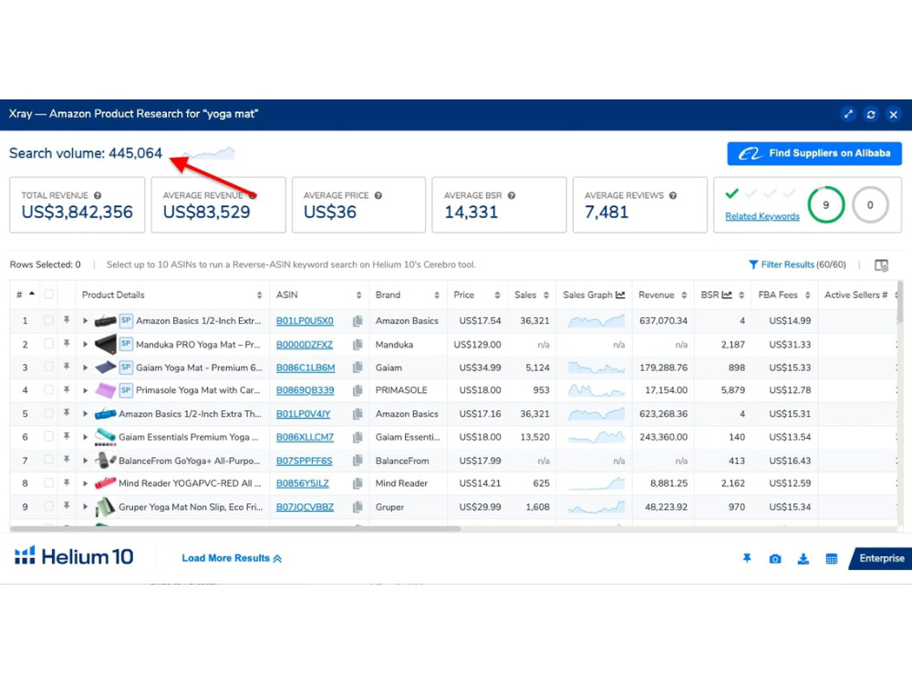Copy ASIN B07JQCVBBZ
This screenshot has height=684, width=912.
[x=358, y=507]
